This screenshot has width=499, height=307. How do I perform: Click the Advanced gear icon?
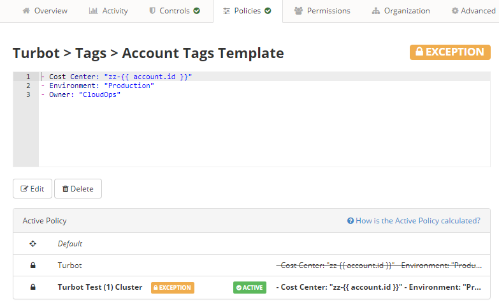455,11
